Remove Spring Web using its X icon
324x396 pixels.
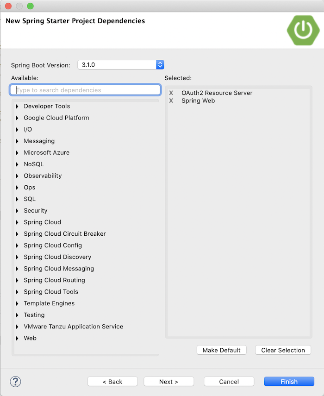[171, 101]
